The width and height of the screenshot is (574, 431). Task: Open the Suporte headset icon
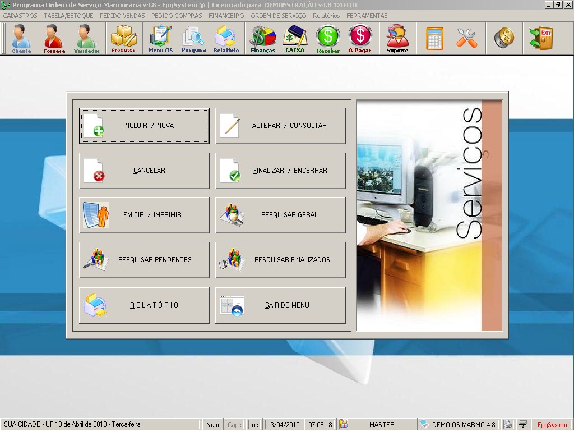[397, 39]
